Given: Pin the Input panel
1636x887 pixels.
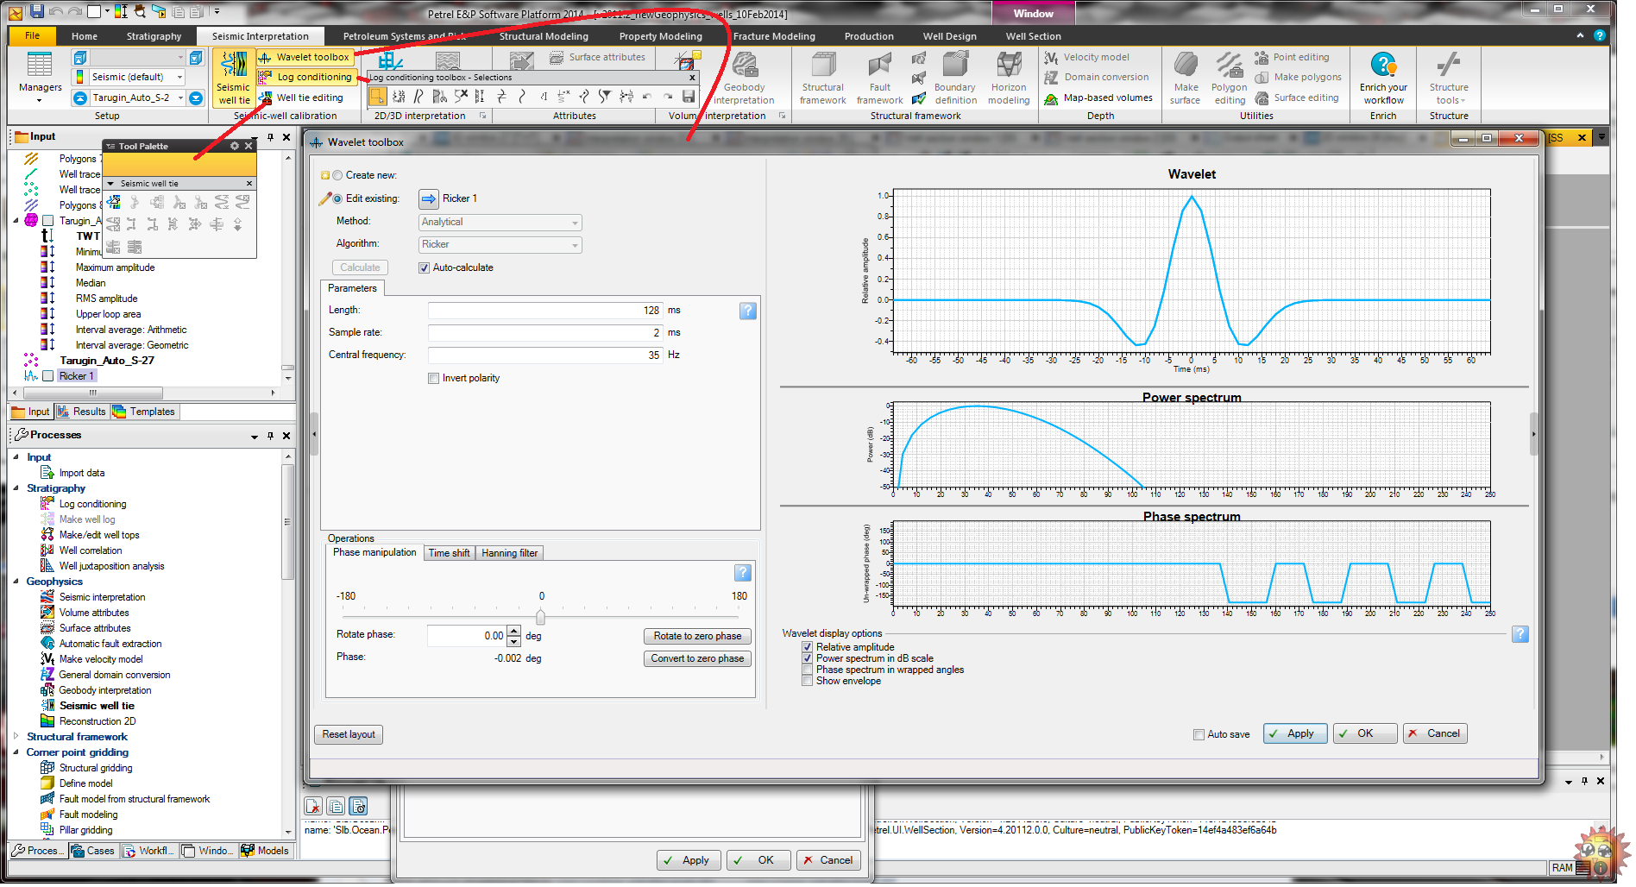Looking at the screenshot, I should pos(271,136).
